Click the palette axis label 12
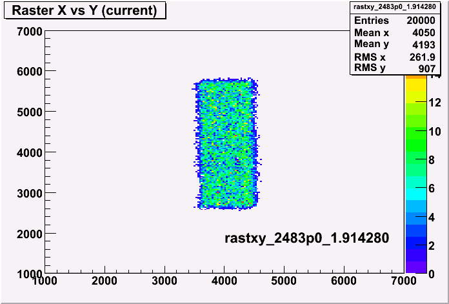The height and width of the screenshot is (304, 449). point(435,103)
